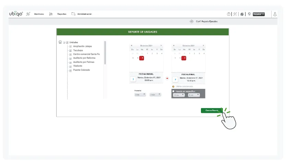
Task: Open the help question mark icon
Action: pyautogui.click(x=229, y=14)
